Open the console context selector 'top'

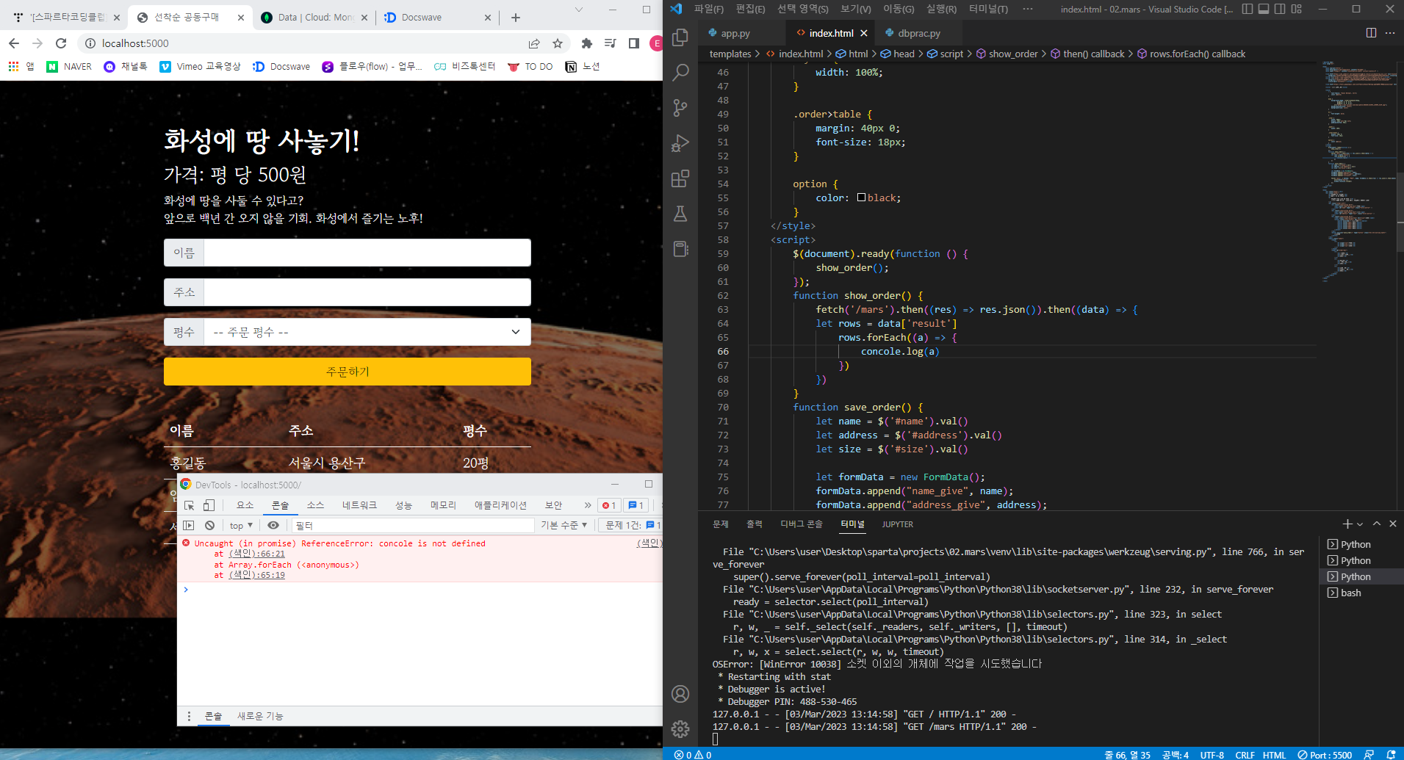(x=241, y=525)
